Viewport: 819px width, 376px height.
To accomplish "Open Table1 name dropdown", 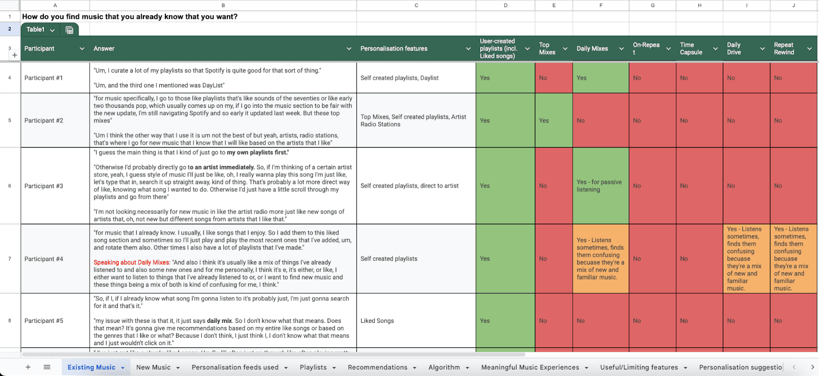I will 52,30.
